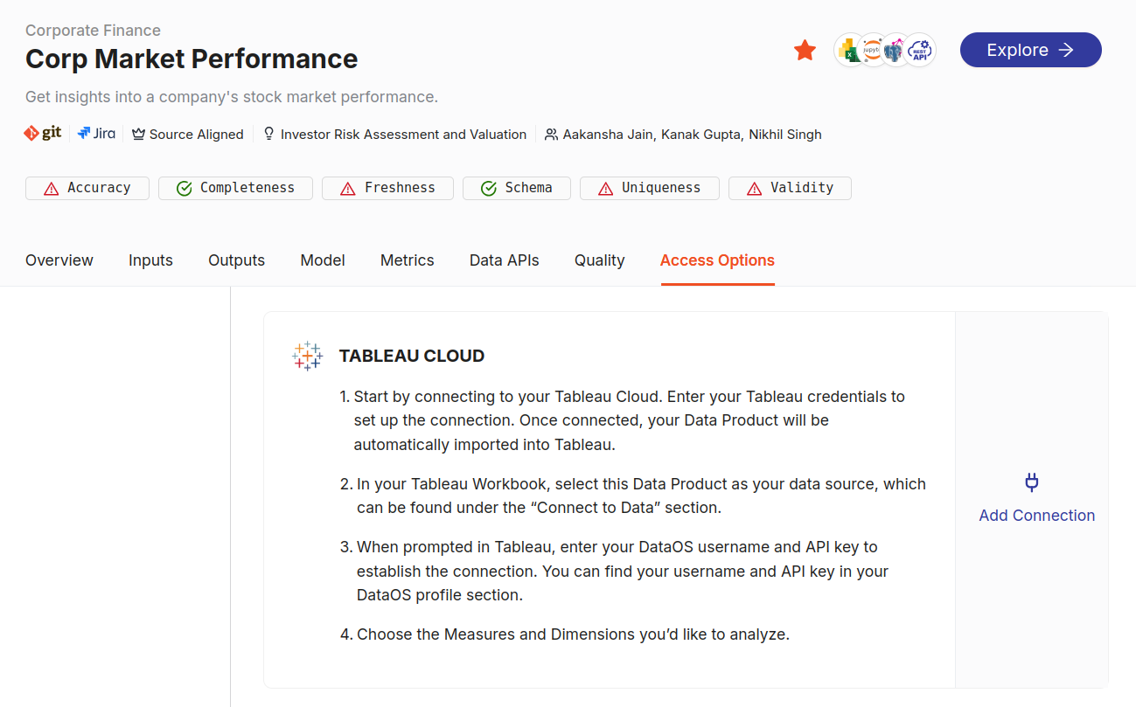Open the Power BI and Excel integration icon
The height and width of the screenshot is (707, 1136).
click(x=847, y=50)
